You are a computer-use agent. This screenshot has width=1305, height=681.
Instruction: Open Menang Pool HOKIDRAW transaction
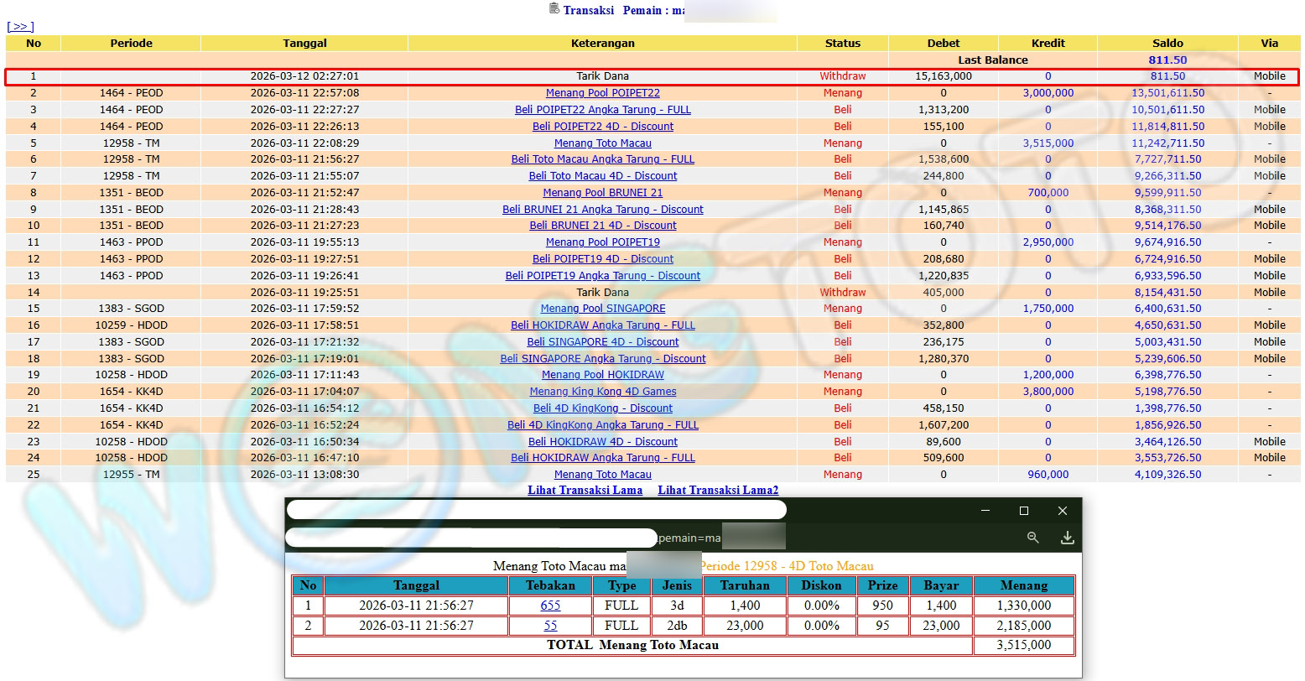(602, 375)
